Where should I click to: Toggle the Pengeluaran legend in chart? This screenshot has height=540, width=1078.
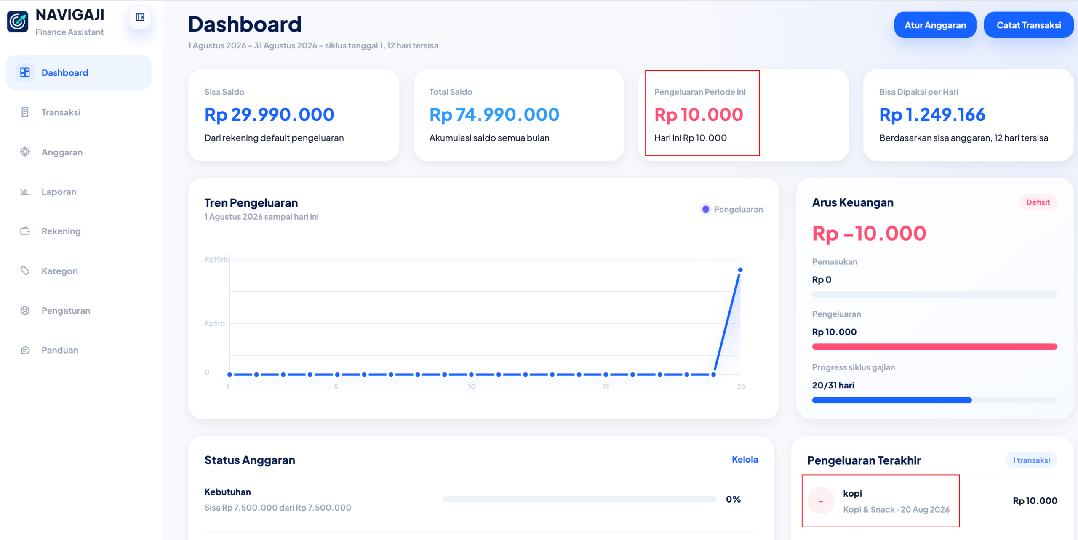[x=731, y=209]
